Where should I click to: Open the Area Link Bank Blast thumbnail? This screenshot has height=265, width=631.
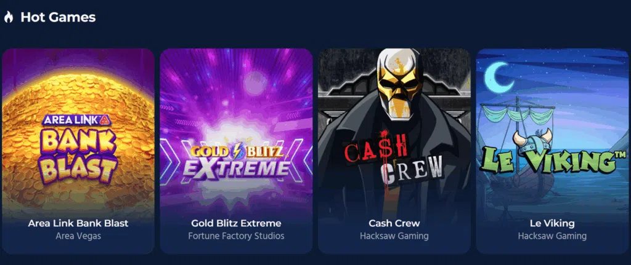click(x=78, y=151)
